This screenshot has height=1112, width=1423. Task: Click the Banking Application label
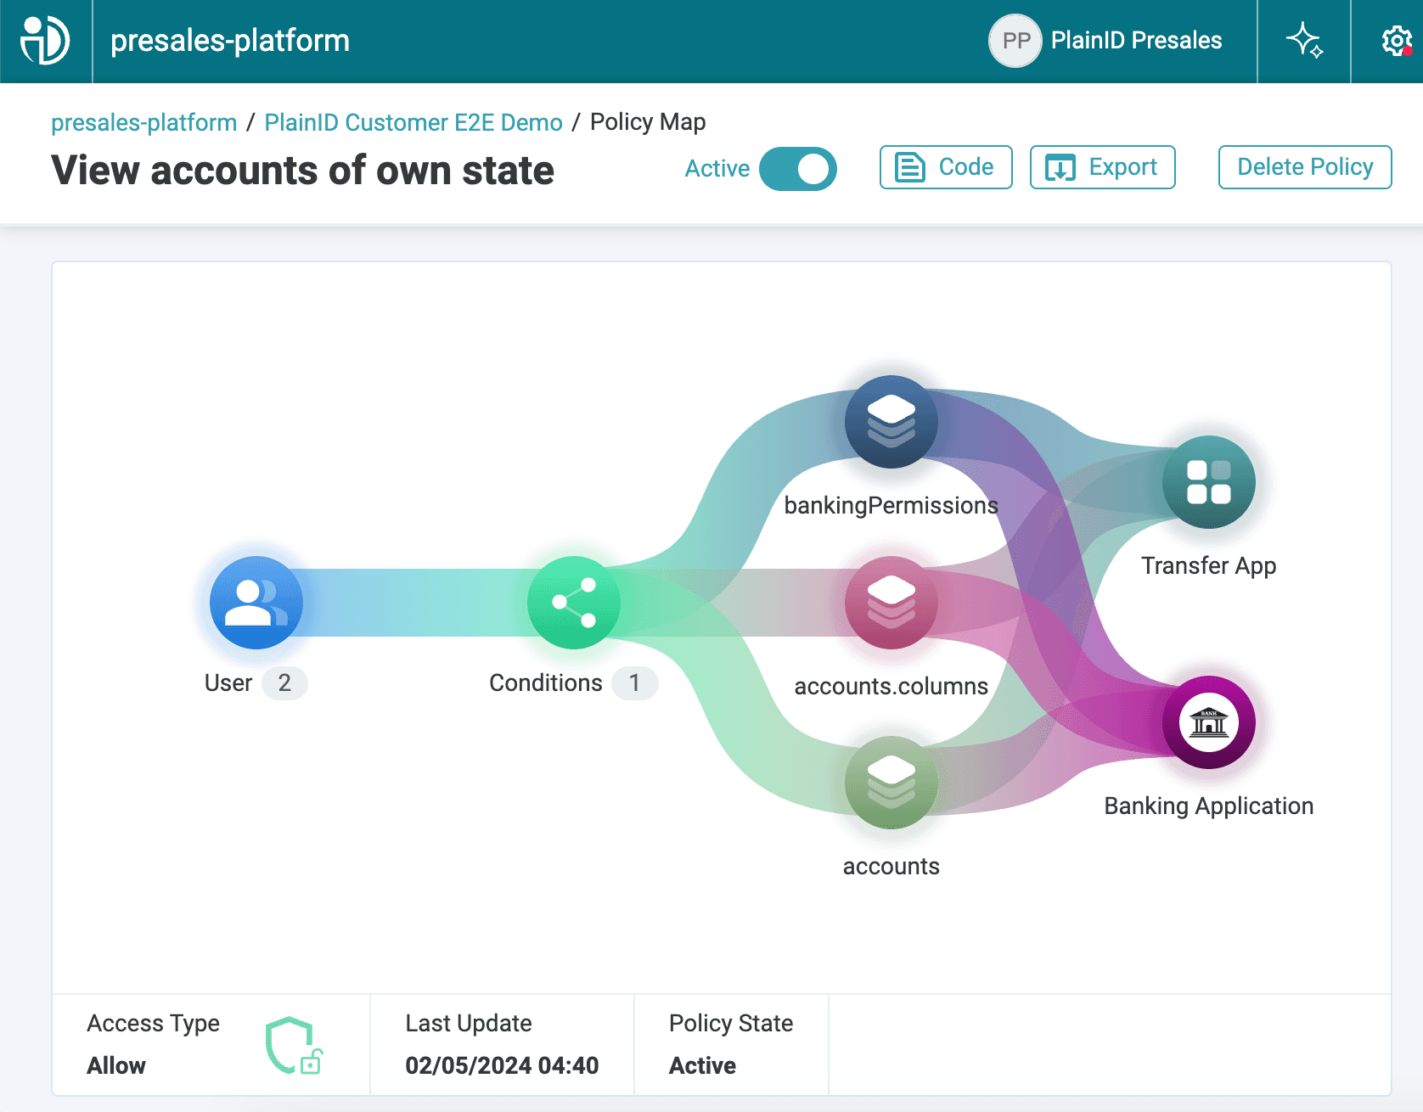coord(1209,806)
